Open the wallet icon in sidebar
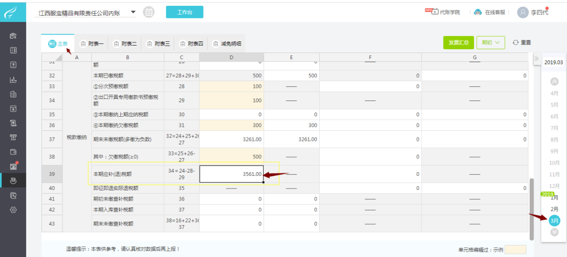Image resolution: width=567 pixels, height=257 pixels. click(x=13, y=152)
